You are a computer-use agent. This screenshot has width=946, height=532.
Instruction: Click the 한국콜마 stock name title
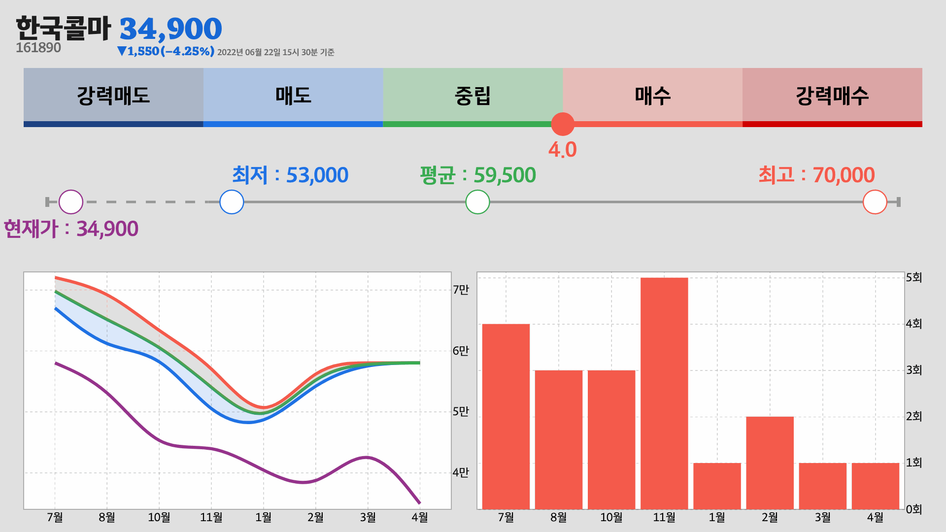tap(63, 28)
